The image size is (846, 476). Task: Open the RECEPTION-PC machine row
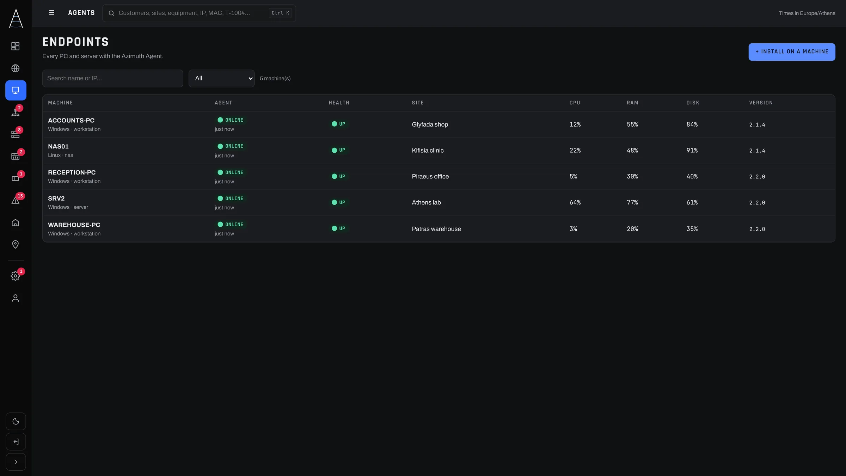click(439, 177)
